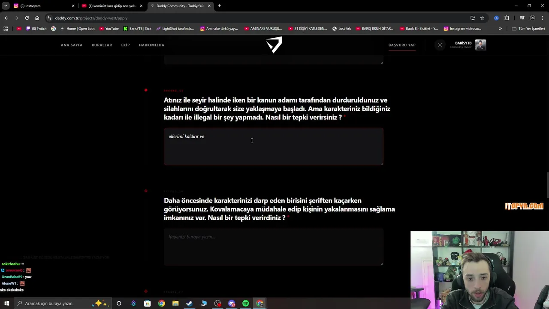The width and height of the screenshot is (549, 309).
Task: Open Chrome's three-dot menu
Action: click(543, 18)
